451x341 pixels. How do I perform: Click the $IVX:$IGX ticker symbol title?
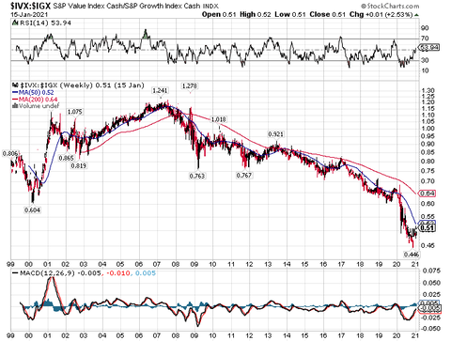[29, 6]
